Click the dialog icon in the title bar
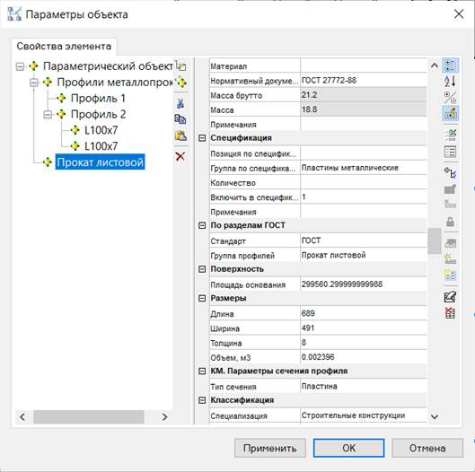Viewport: 475px width, 472px height. (14, 14)
